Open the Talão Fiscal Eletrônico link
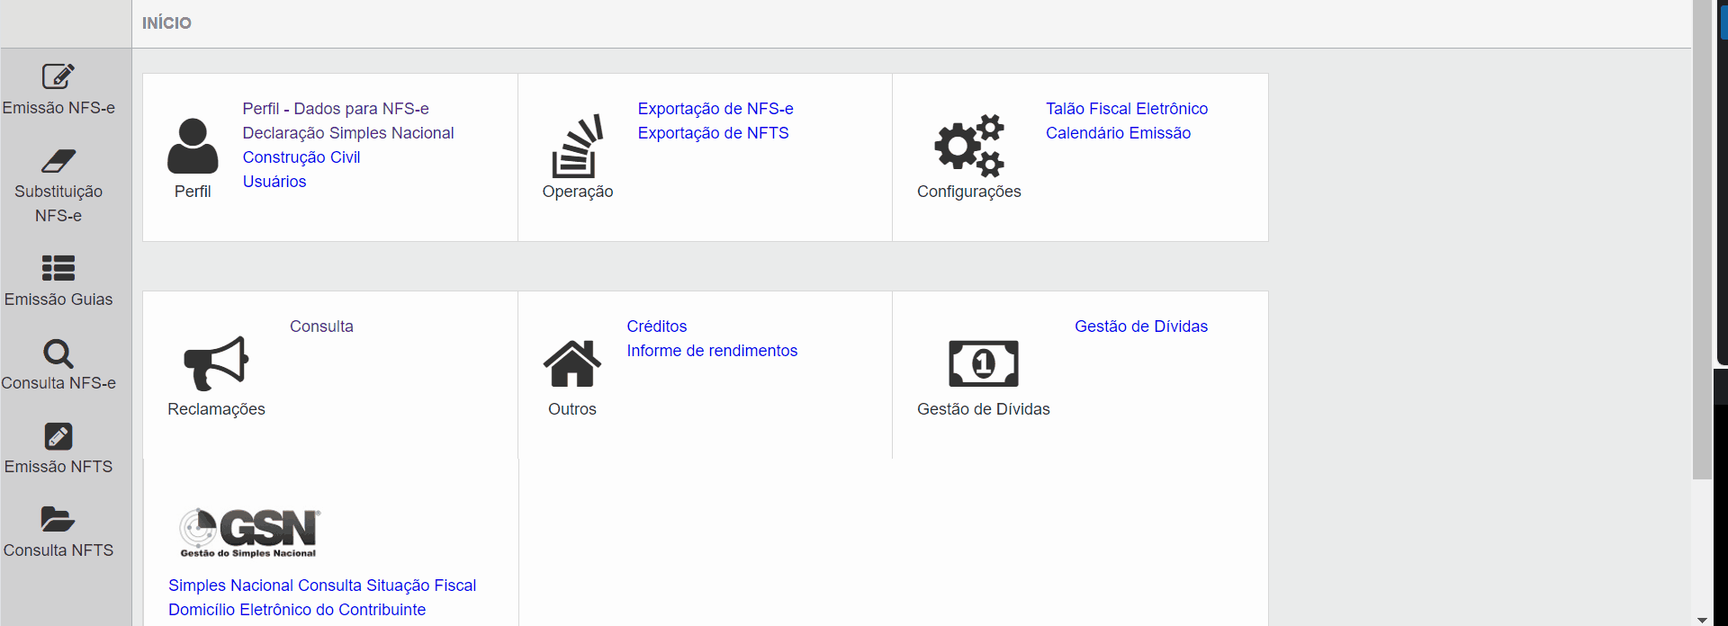This screenshot has width=1728, height=626. tap(1127, 109)
